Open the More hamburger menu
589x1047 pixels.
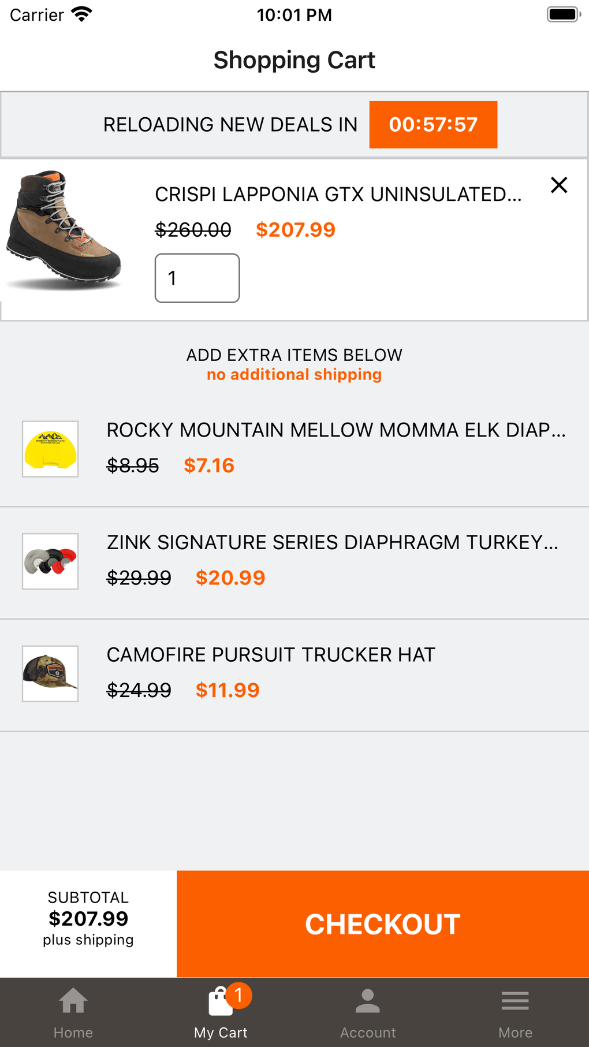[515, 1001]
